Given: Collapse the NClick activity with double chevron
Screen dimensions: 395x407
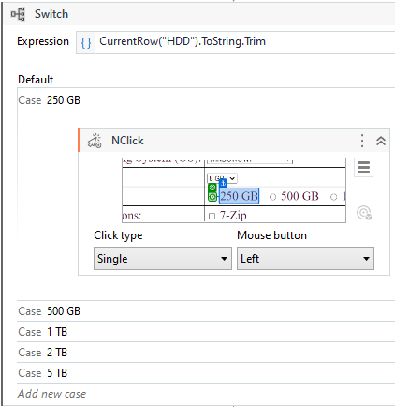Looking at the screenshot, I should (381, 141).
